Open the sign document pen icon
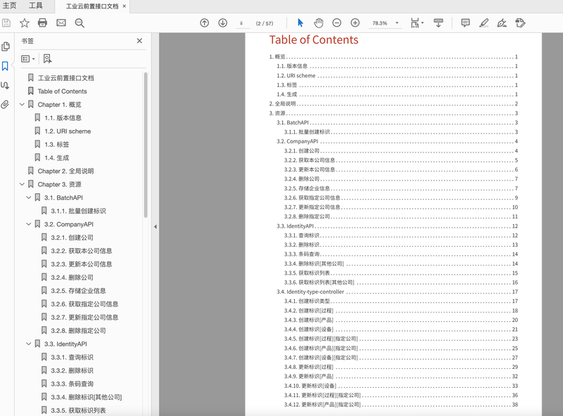The height and width of the screenshot is (416, 563). tap(502, 23)
